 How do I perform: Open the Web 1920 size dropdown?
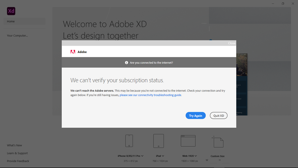(195, 156)
